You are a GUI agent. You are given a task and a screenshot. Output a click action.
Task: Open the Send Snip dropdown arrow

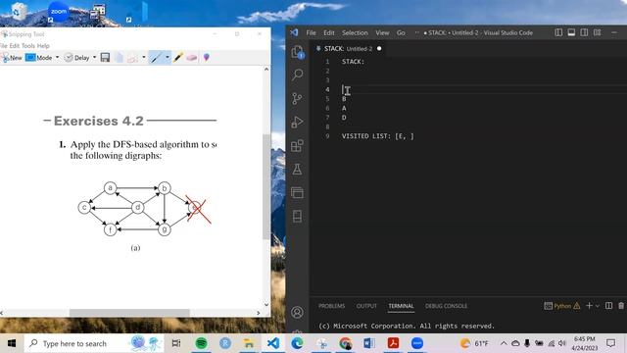pos(144,57)
